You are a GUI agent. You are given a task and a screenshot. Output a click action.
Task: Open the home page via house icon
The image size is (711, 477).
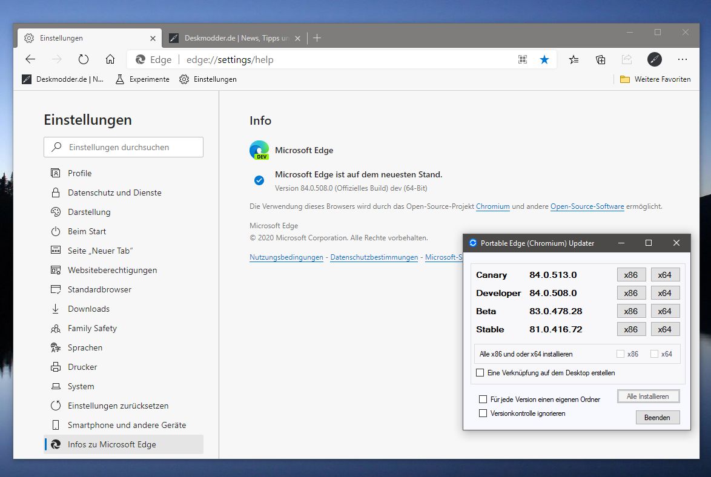coord(110,59)
